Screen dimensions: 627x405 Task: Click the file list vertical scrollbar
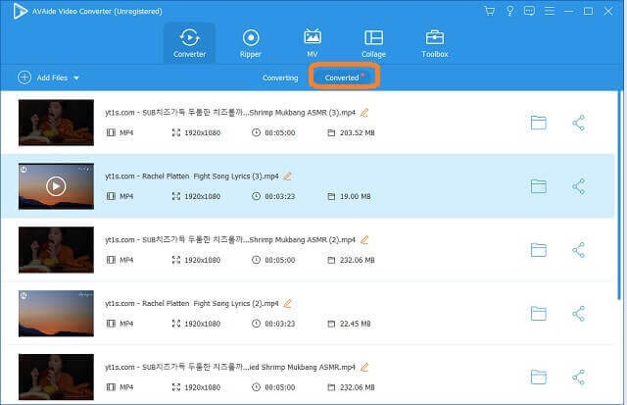point(619,195)
